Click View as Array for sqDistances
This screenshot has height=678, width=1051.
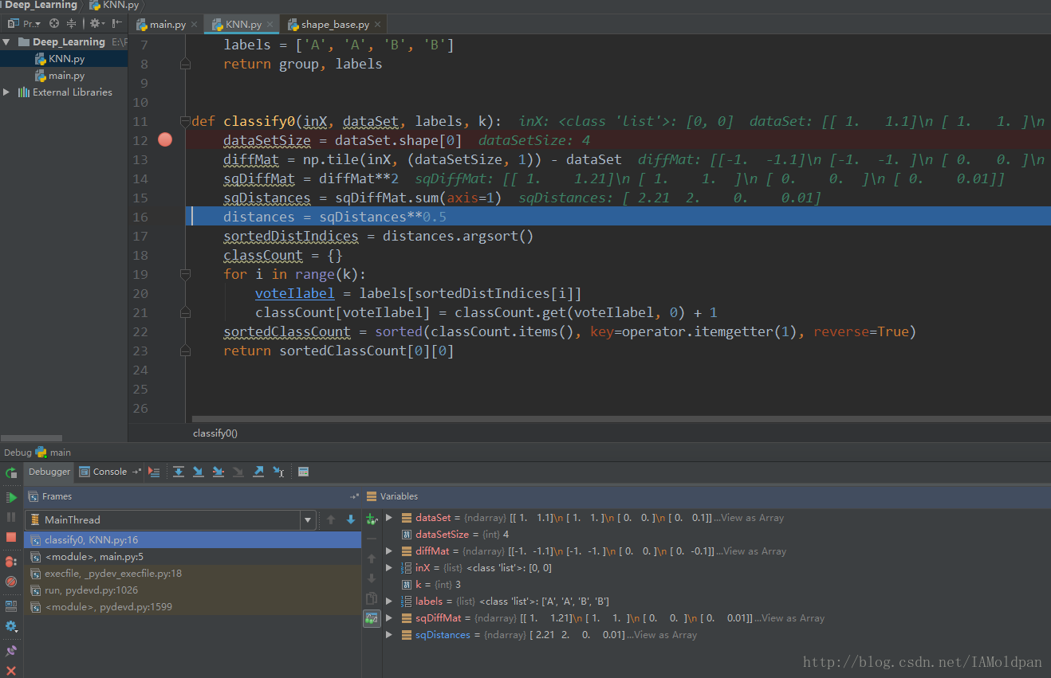(x=666, y=635)
